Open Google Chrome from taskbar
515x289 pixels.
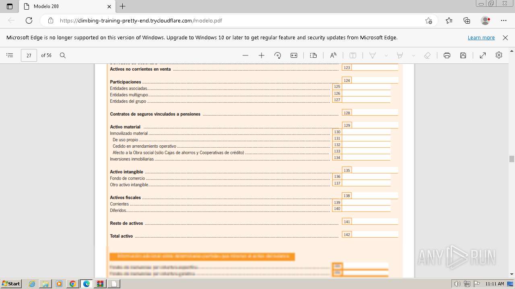coord(73,284)
